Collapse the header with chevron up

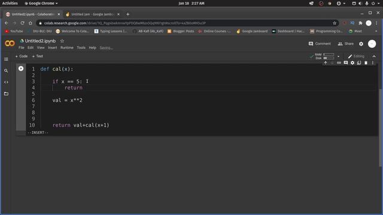[x=374, y=56]
